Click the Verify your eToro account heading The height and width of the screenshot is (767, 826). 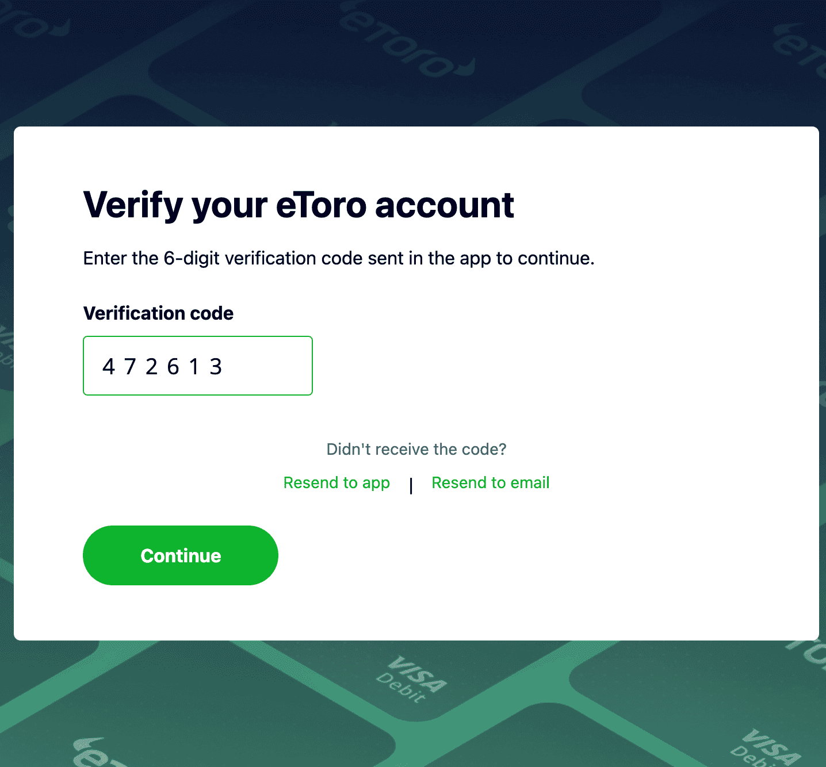[x=299, y=205]
